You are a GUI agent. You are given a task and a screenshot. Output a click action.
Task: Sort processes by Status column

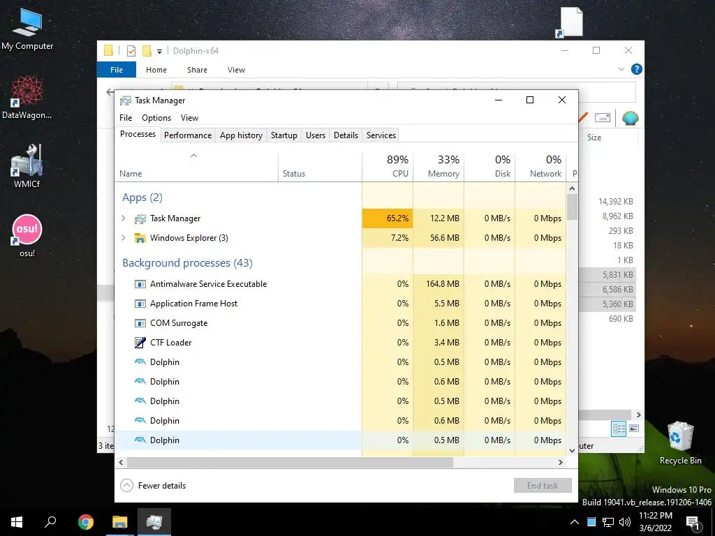[320, 167]
